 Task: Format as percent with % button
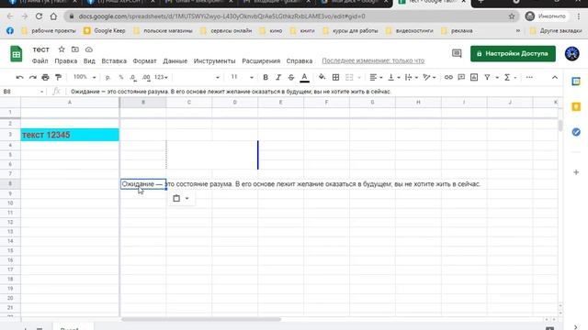pos(121,77)
